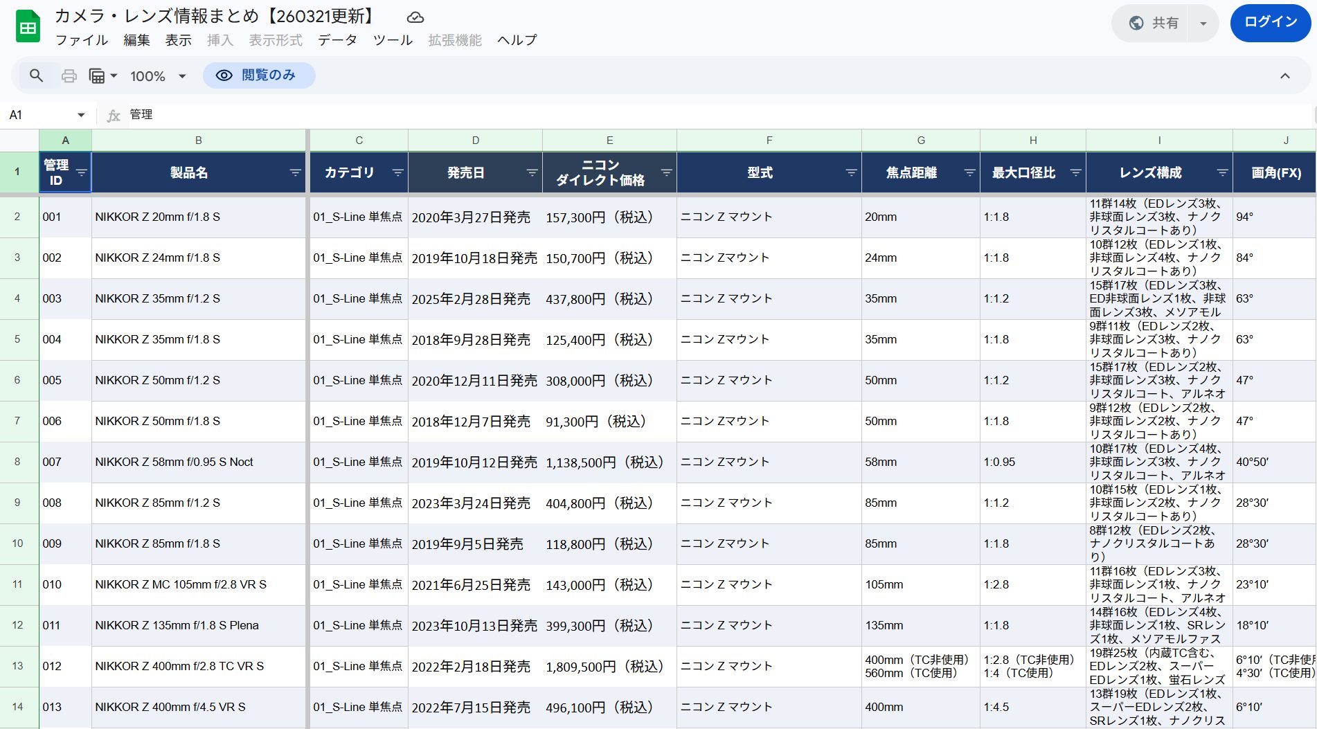Open the dropdown arrow beside 共有
The width and height of the screenshot is (1317, 729).
pyautogui.click(x=1203, y=24)
